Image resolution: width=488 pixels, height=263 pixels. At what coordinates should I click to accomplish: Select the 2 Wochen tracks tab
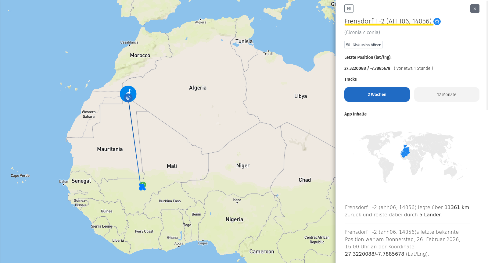click(x=377, y=94)
